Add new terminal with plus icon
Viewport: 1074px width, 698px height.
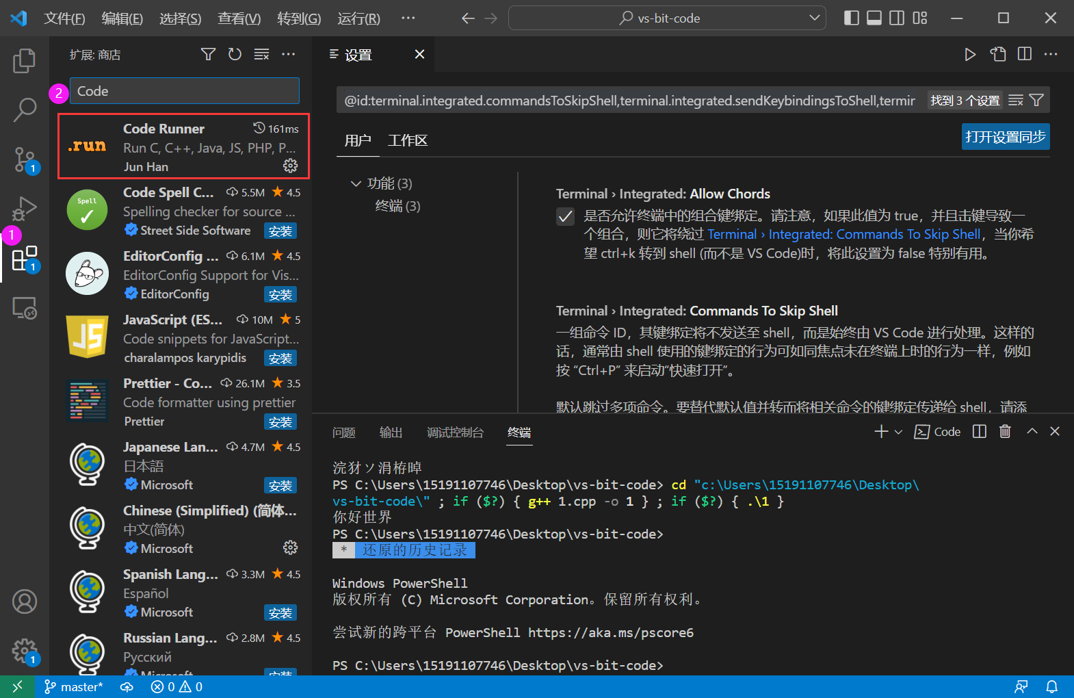point(881,431)
